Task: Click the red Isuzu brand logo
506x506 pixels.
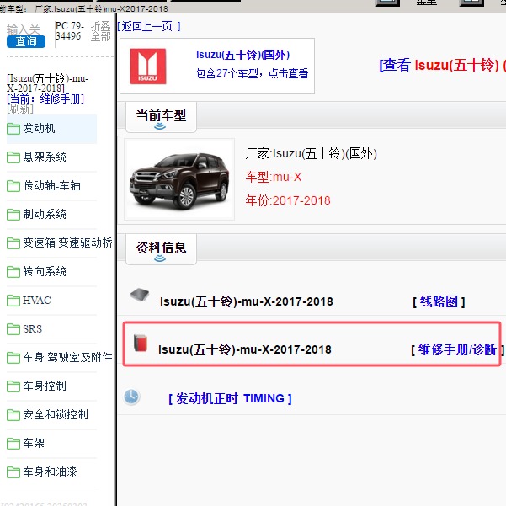Action: point(148,67)
